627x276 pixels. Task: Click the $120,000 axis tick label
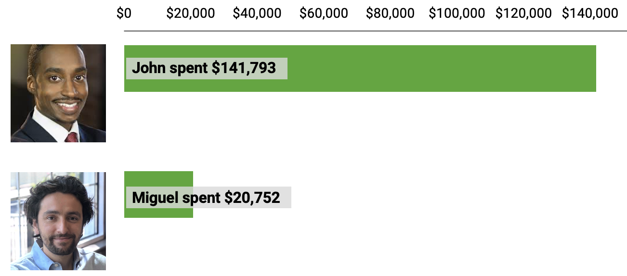(x=523, y=13)
